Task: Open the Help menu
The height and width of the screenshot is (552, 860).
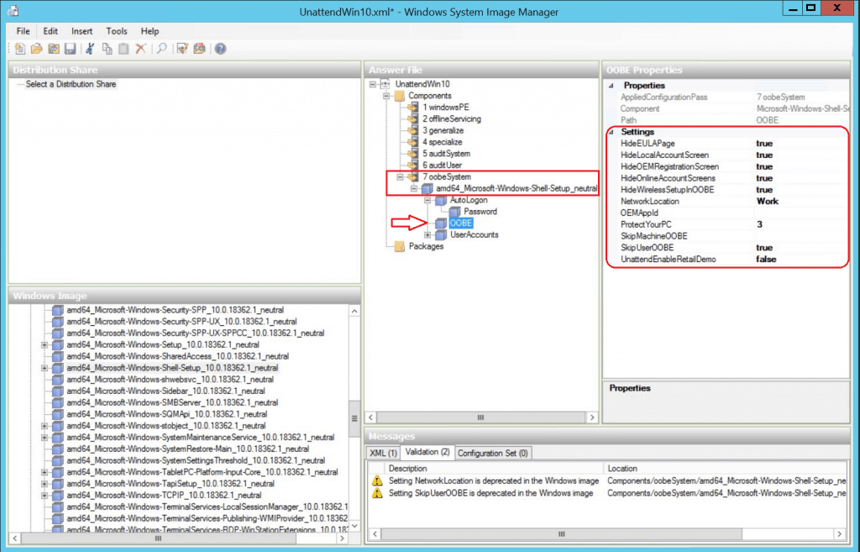Action: point(149,31)
